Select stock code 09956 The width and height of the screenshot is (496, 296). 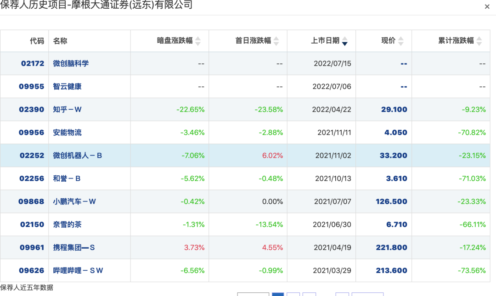point(31,133)
